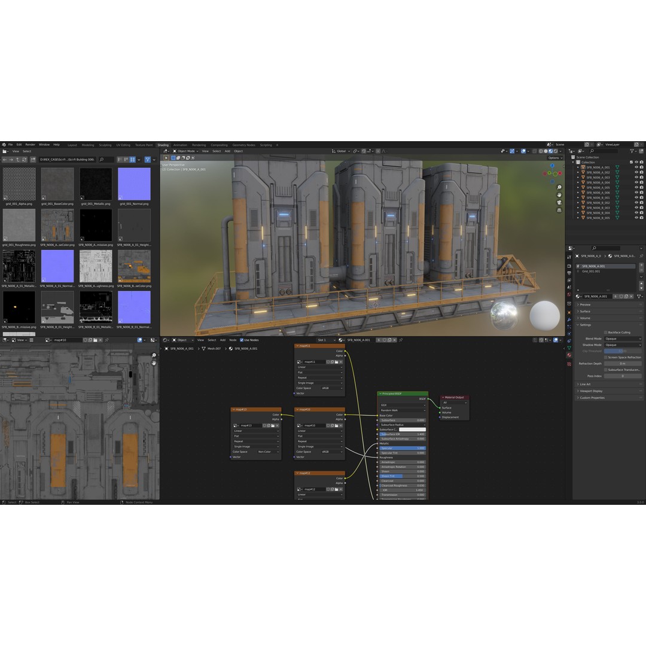Screen dimensions: 646x646
Task: Expand the Surface panel
Action: click(x=609, y=312)
